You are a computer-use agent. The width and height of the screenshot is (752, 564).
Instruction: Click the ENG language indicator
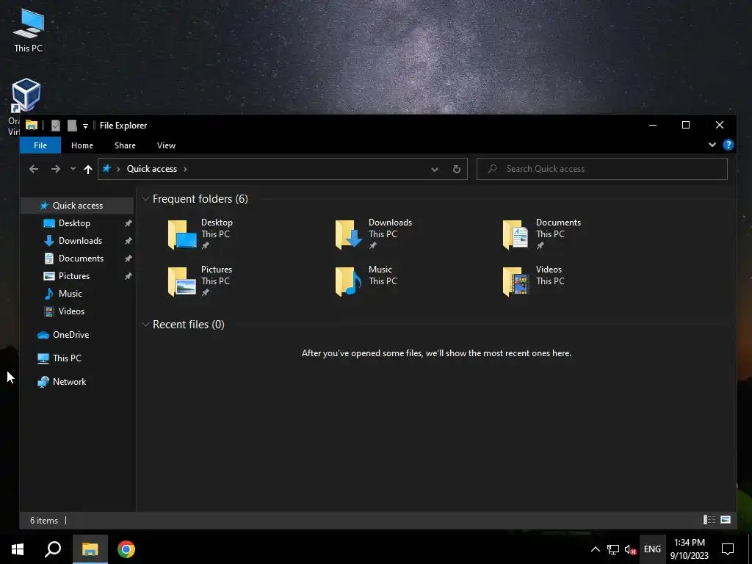(652, 549)
